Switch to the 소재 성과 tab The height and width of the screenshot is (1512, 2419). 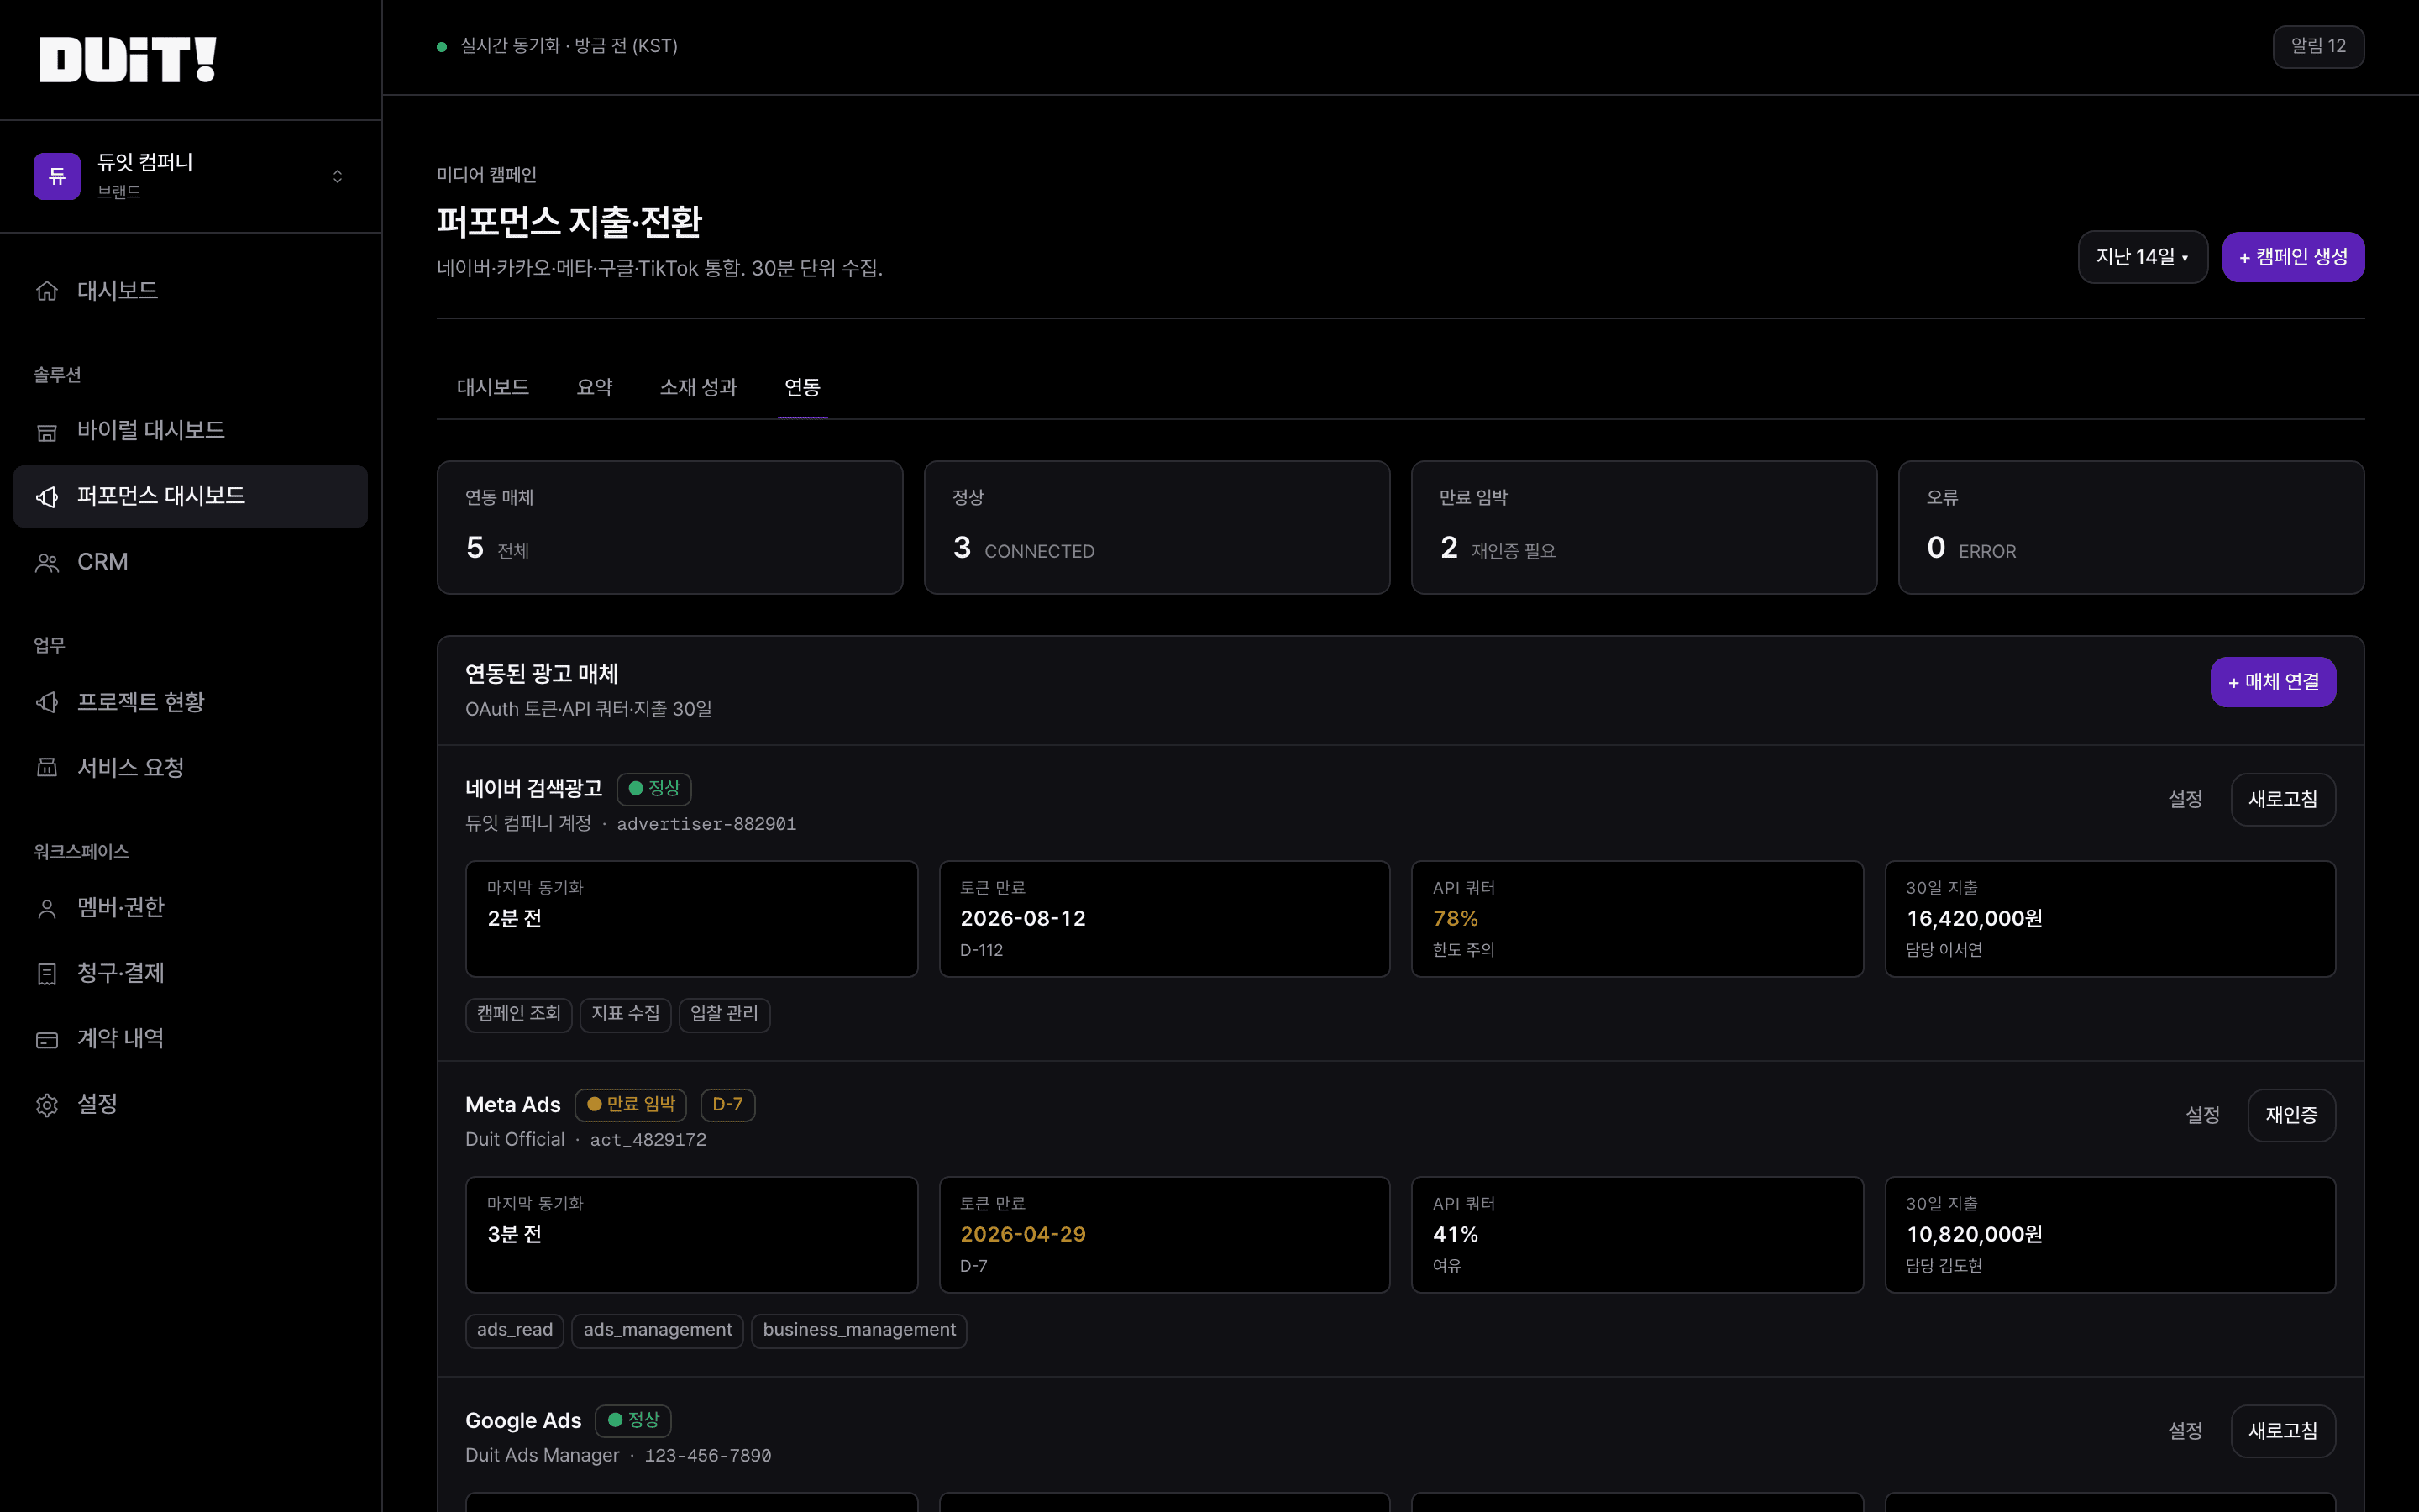[x=699, y=387]
